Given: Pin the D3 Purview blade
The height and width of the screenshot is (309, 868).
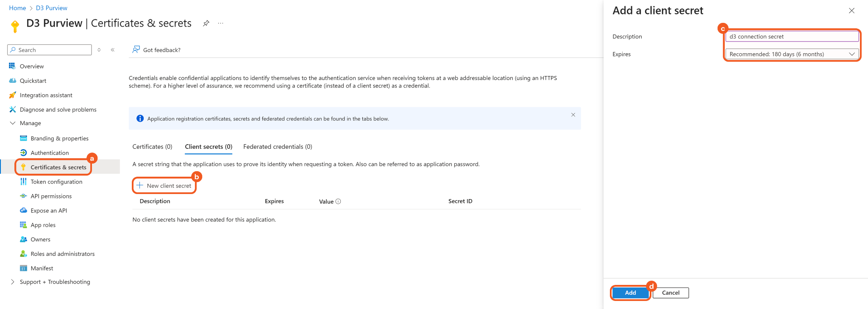Looking at the screenshot, I should (x=206, y=23).
